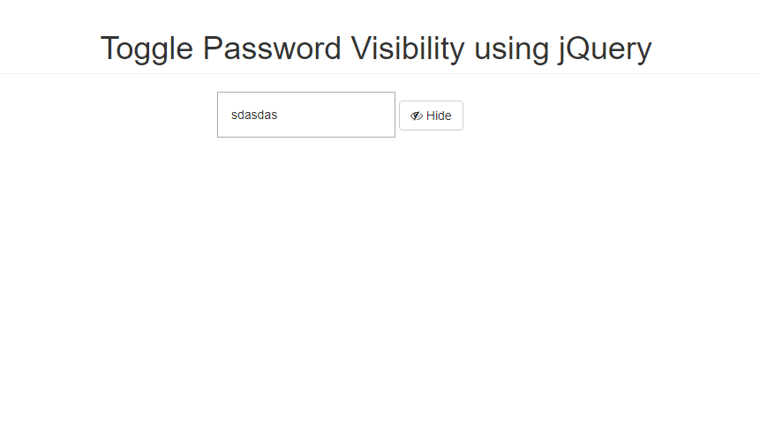Viewport: 760px width, 433px height.
Task: Click the word 'using' in the heading
Action: click(511, 49)
